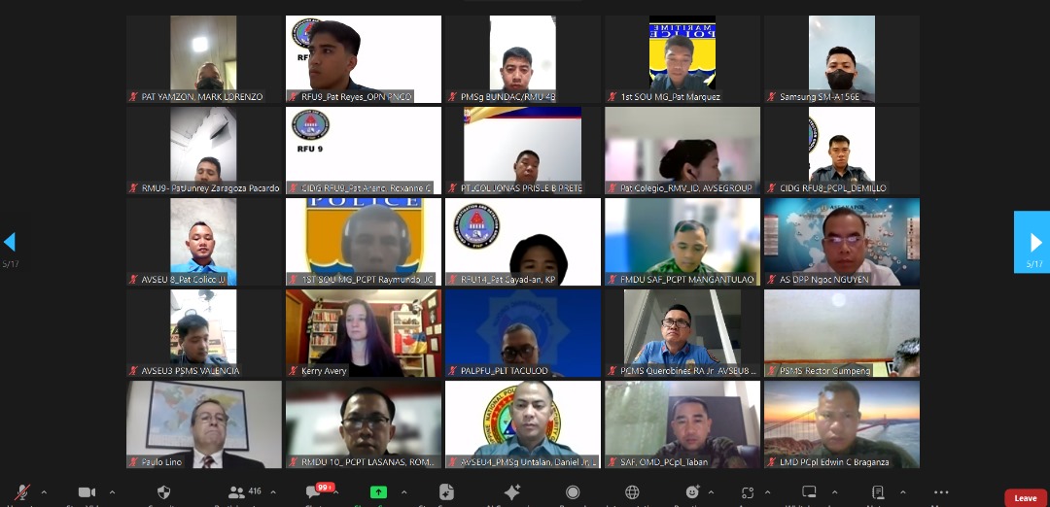Viewport: 1050px width, 507px height.
Task: Open Chat with 99+ unread badge
Action: coord(319,491)
